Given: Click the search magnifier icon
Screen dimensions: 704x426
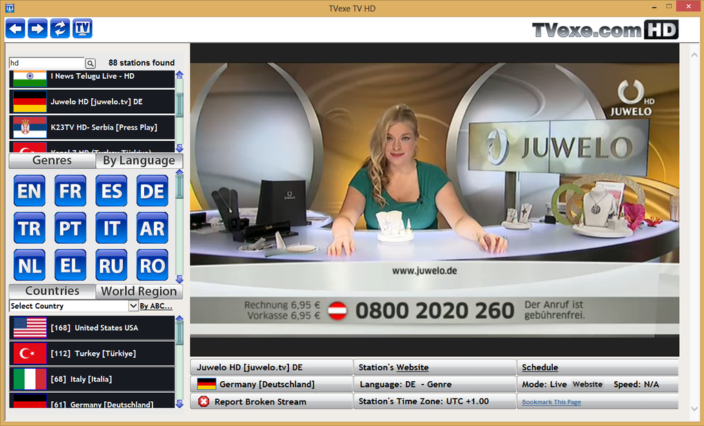Looking at the screenshot, I should 90,64.
